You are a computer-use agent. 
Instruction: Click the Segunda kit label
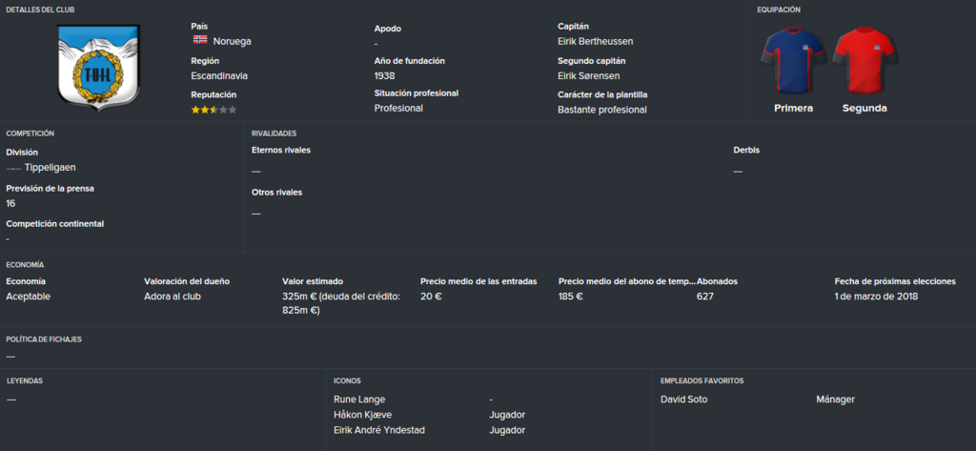coord(864,108)
